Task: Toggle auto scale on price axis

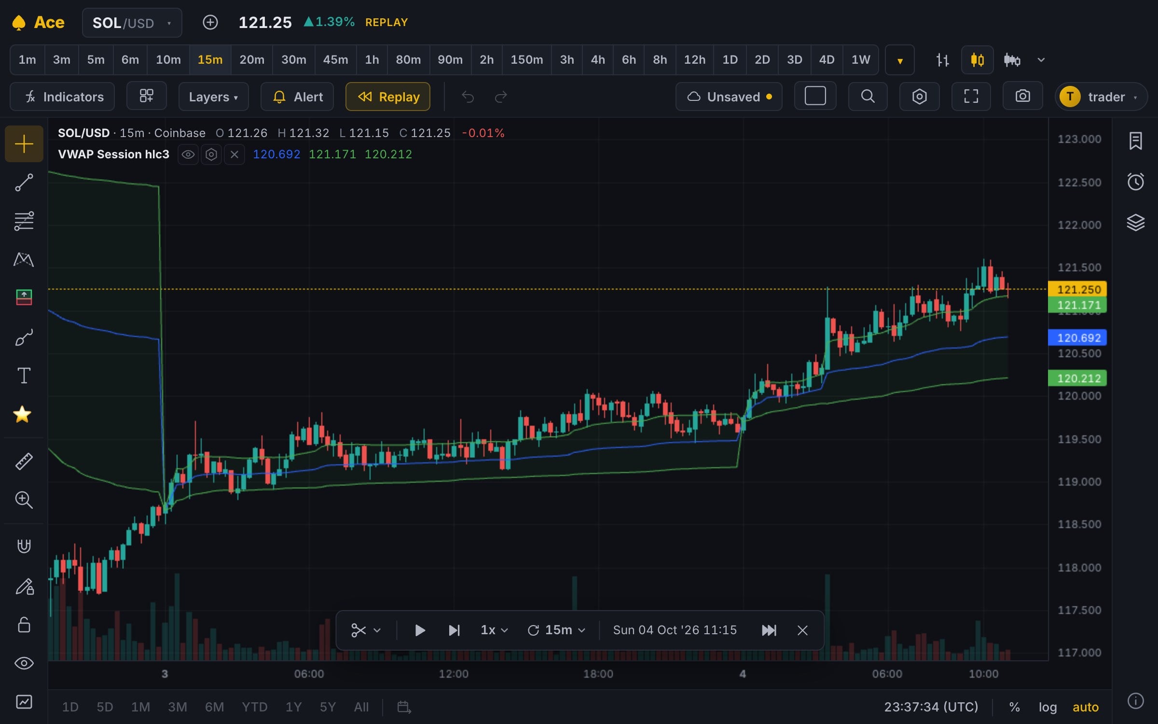Action: 1085,707
